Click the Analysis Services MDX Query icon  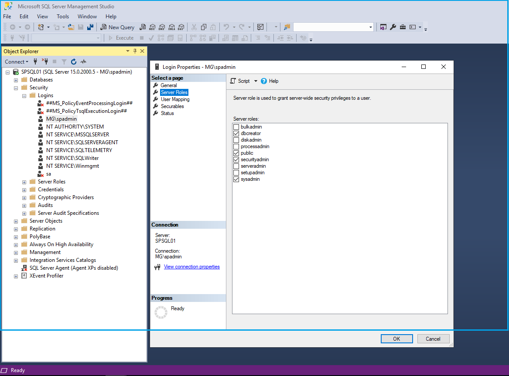coord(153,27)
